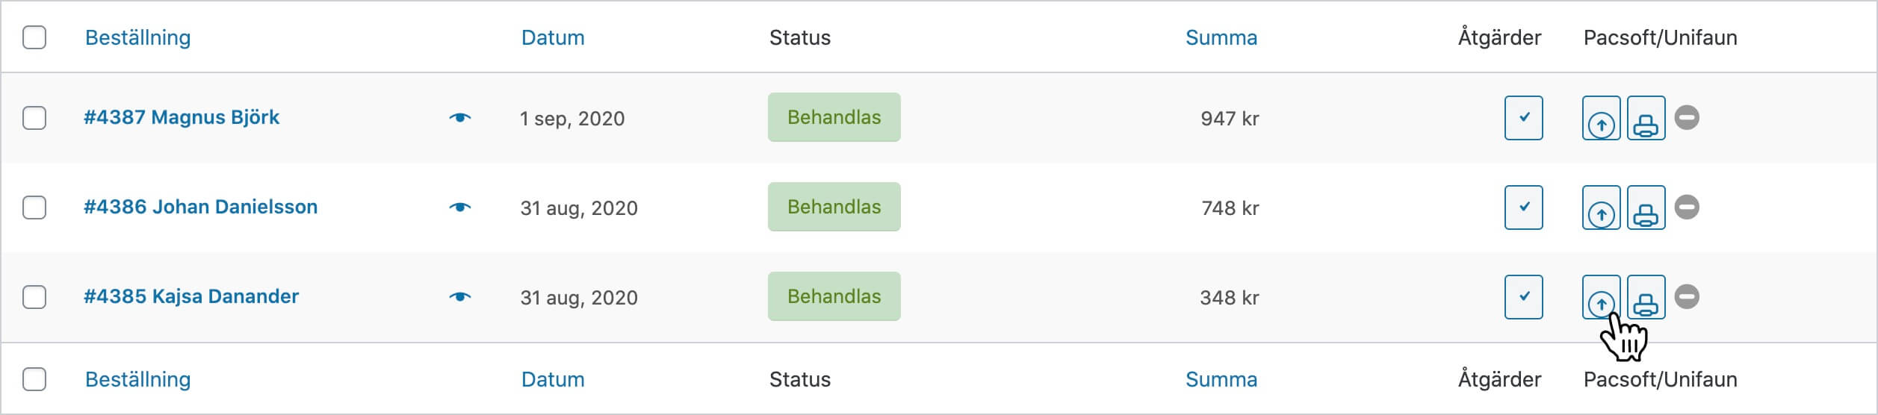The height and width of the screenshot is (415, 1878).
Task: Preview order #4386 with the eye icon
Action: coord(460,207)
